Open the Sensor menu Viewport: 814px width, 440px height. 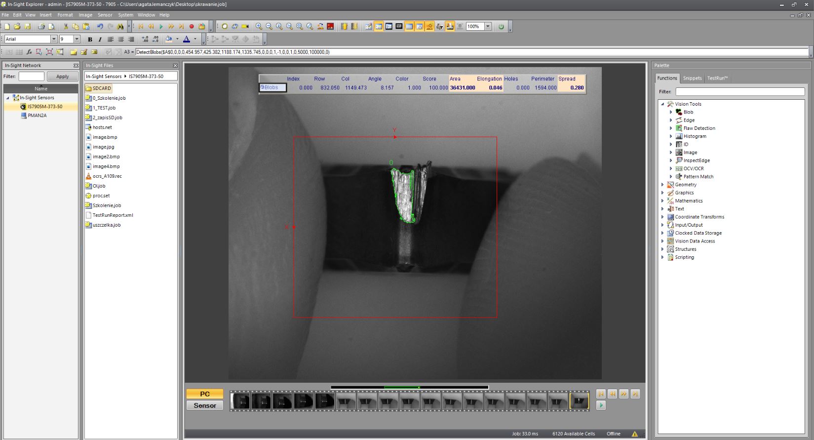[x=105, y=15]
